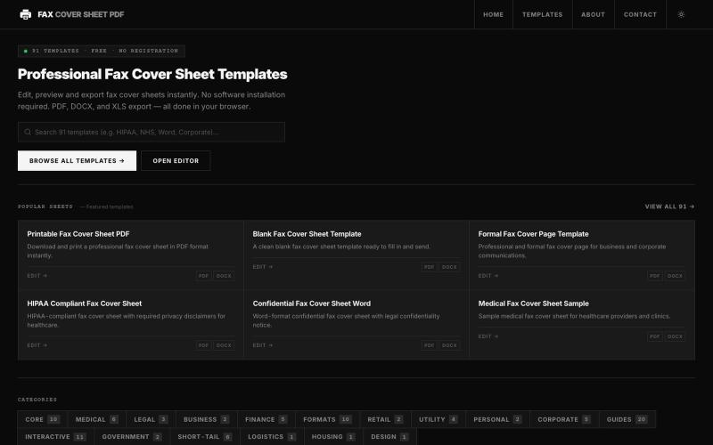
Task: Choose PDF badge on Printable Fax Cover Sheet PDF
Action: pos(203,276)
